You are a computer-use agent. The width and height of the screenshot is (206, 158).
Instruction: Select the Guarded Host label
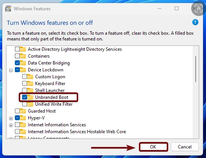[42, 111]
